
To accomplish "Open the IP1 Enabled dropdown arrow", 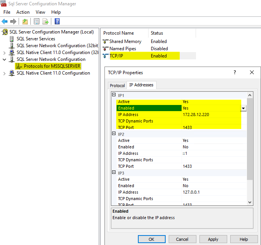I will click(244, 108).
